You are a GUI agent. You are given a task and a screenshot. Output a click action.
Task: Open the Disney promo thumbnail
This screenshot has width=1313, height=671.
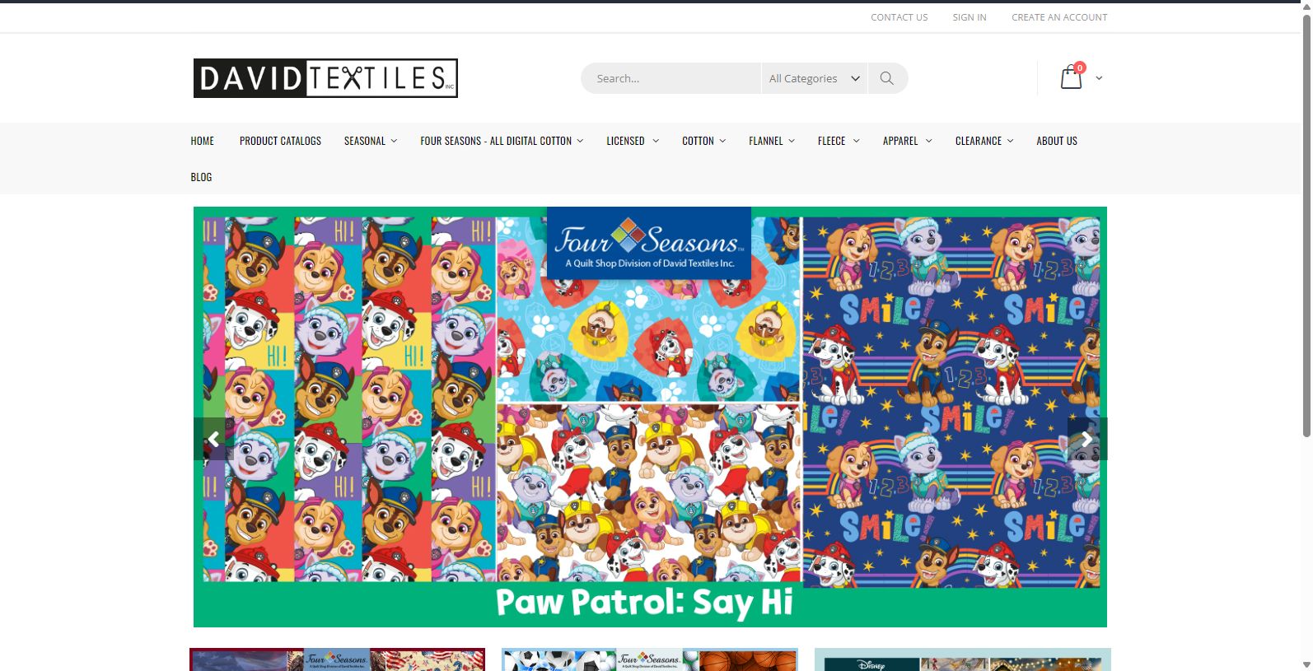(963, 659)
